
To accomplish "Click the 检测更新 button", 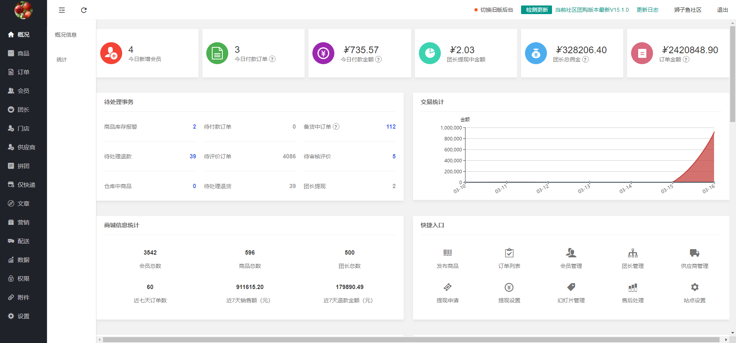I will tap(536, 10).
